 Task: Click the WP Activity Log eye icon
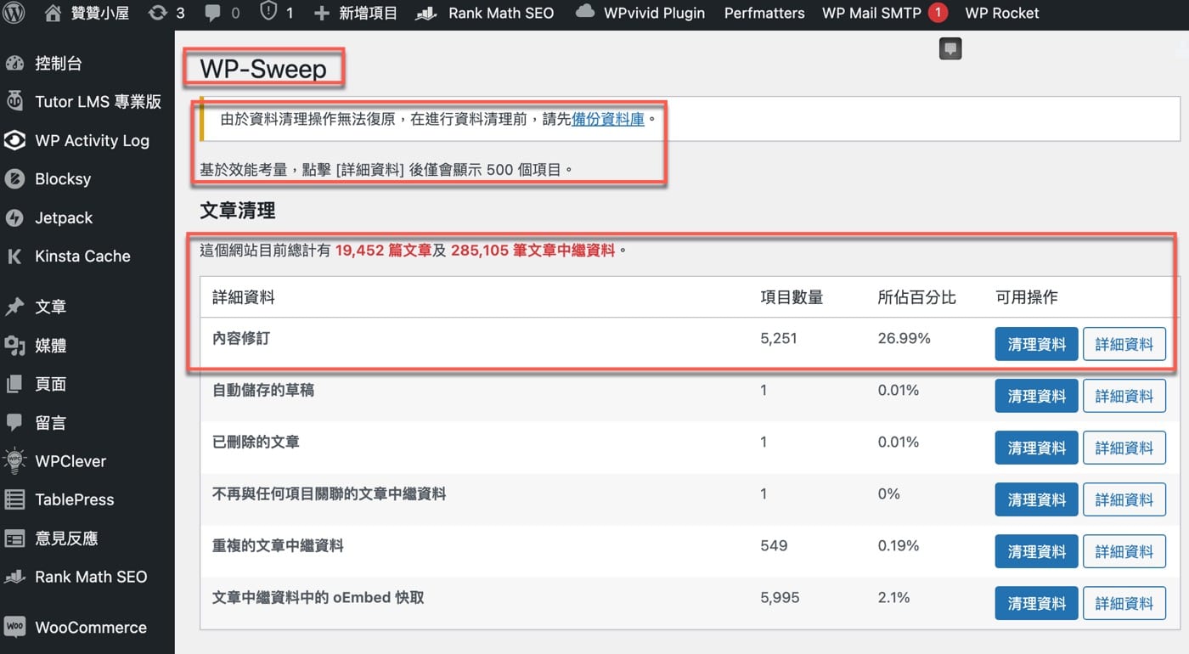(14, 140)
